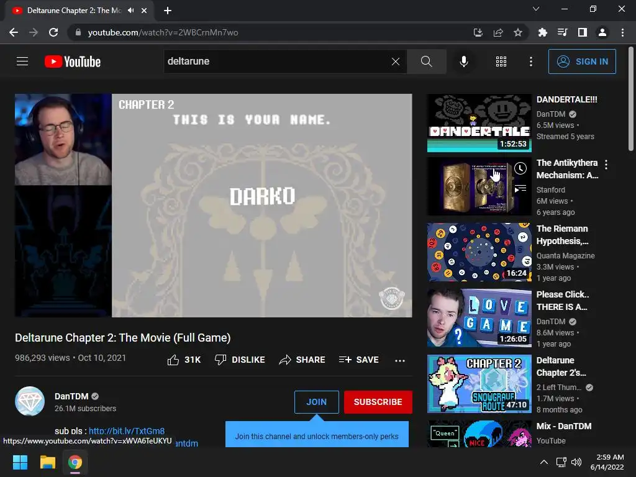The image size is (636, 477).
Task: Click the Quanta Magazine channel name
Action: 565,255
